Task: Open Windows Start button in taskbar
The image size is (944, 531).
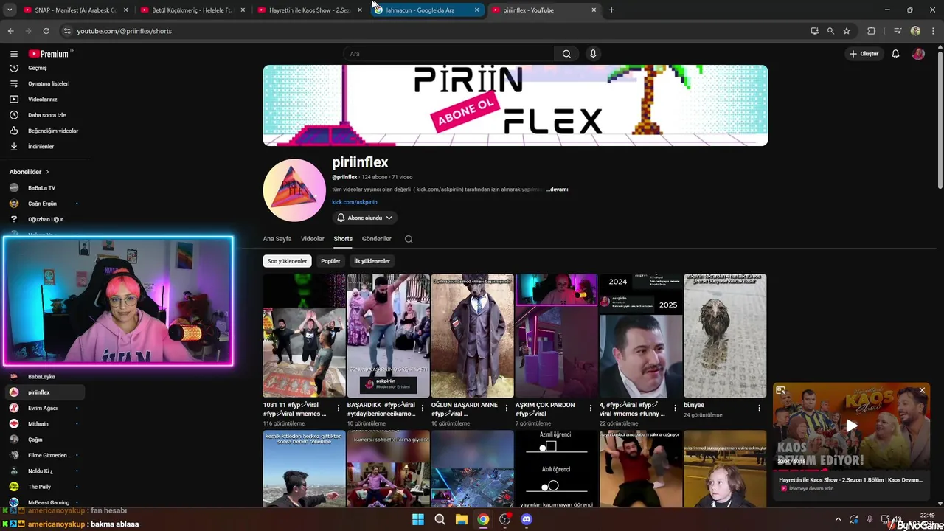Action: 418,519
